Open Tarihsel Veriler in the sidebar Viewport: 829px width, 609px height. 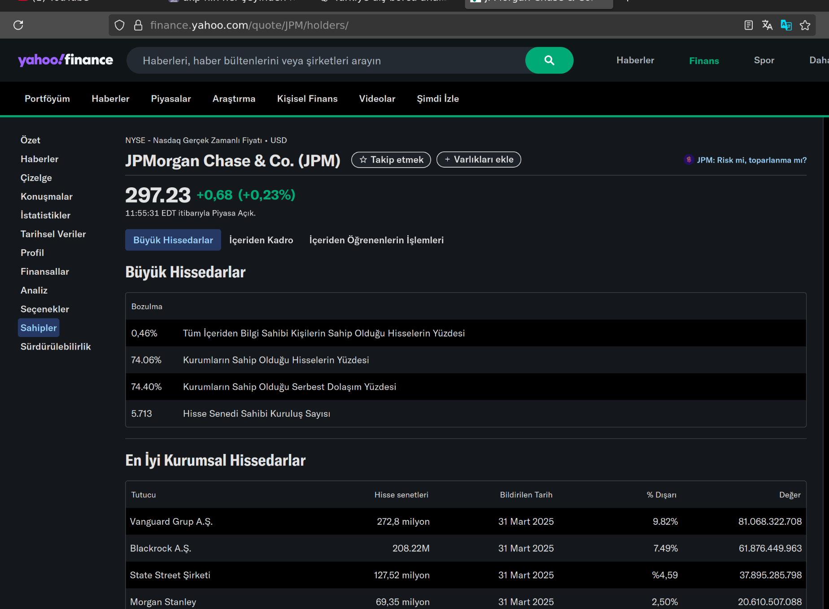(x=53, y=234)
